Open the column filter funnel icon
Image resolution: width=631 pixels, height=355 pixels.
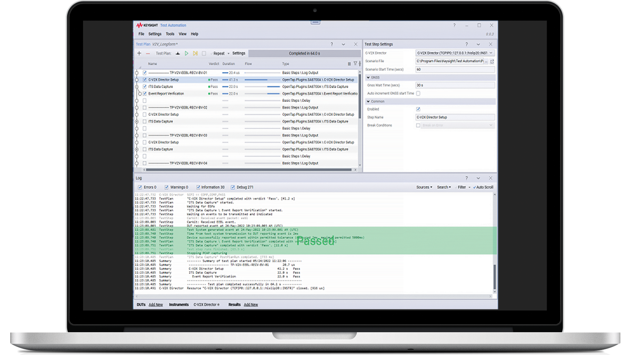[355, 63]
